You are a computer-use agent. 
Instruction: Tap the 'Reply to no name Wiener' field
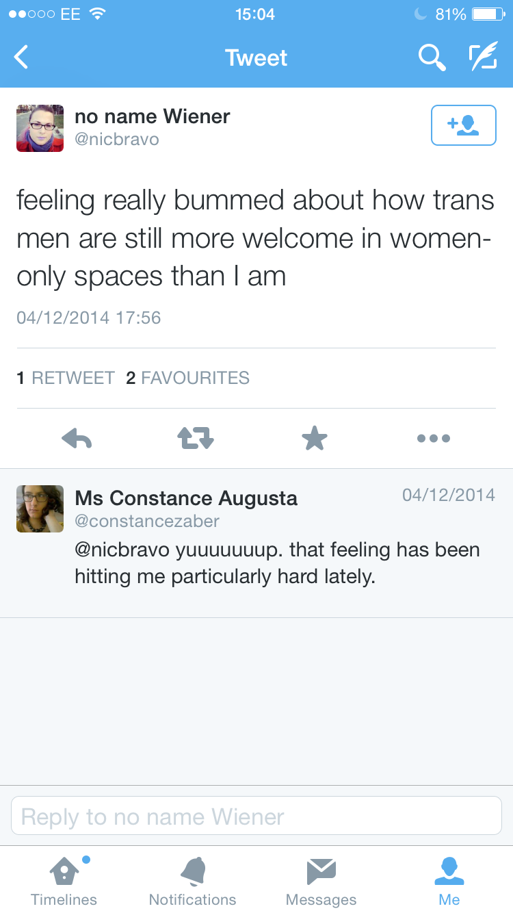point(256,816)
